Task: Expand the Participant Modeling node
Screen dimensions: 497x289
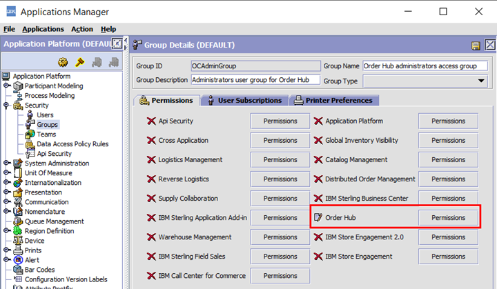Action: click(x=7, y=86)
